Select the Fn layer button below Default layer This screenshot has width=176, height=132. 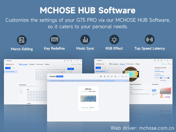[71, 72]
